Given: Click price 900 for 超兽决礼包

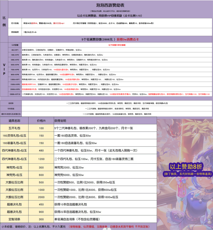Looking at the screenshot, I should pyautogui.click(x=41, y=212).
